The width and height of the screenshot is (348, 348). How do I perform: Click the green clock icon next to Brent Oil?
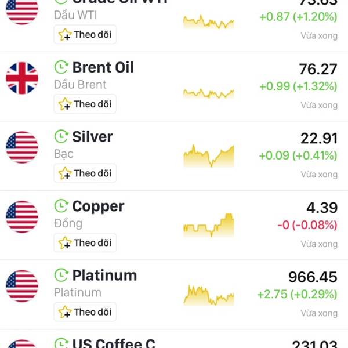pos(61,67)
